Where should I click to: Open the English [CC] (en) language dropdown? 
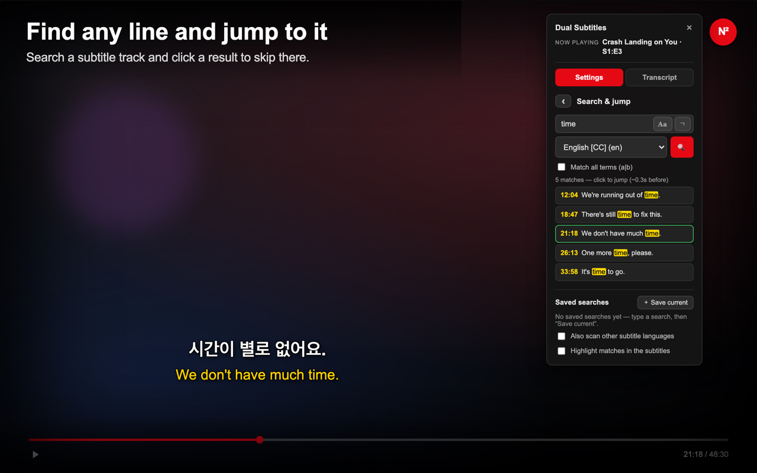tap(611, 147)
